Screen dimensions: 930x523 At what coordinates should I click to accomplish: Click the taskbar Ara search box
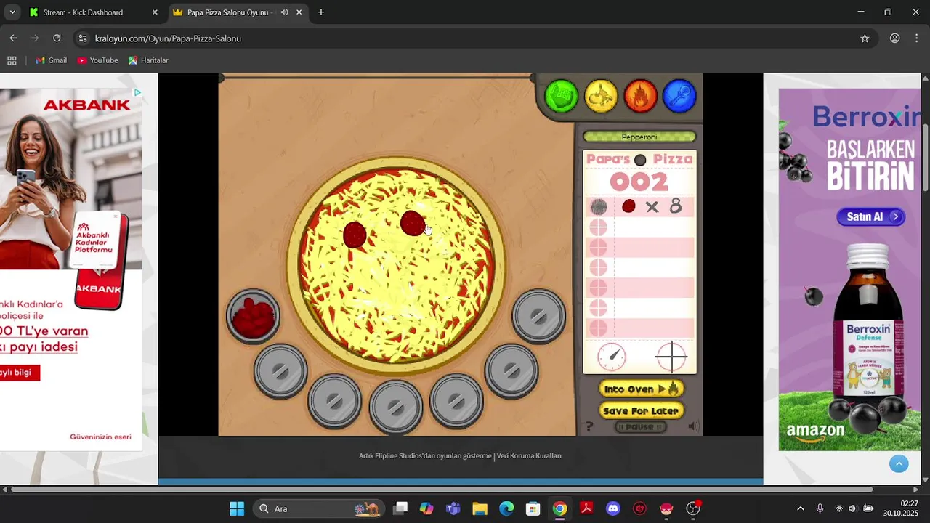coord(318,508)
